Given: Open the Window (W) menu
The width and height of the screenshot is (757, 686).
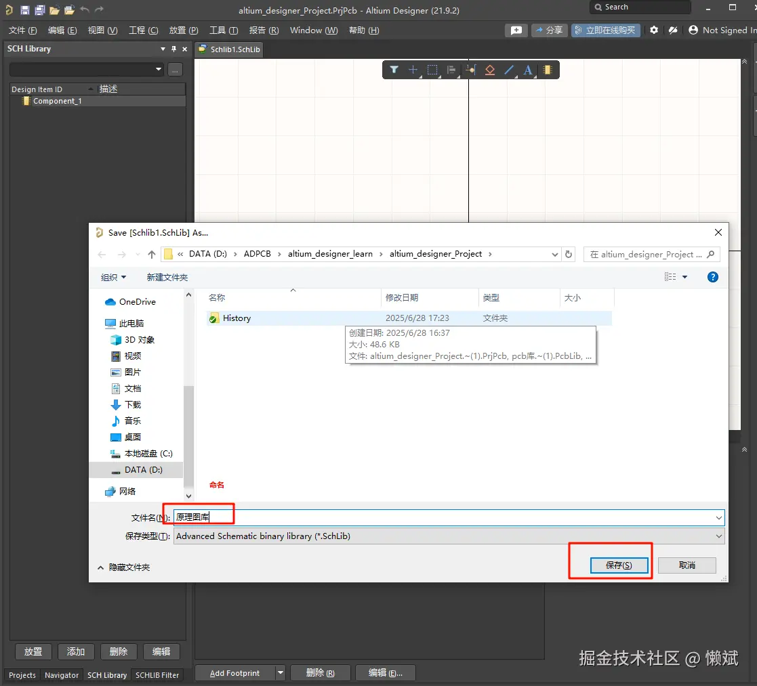Looking at the screenshot, I should 314,30.
